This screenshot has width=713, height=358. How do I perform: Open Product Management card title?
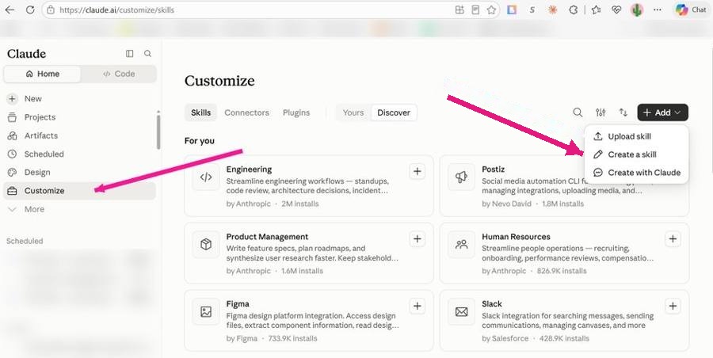(268, 237)
